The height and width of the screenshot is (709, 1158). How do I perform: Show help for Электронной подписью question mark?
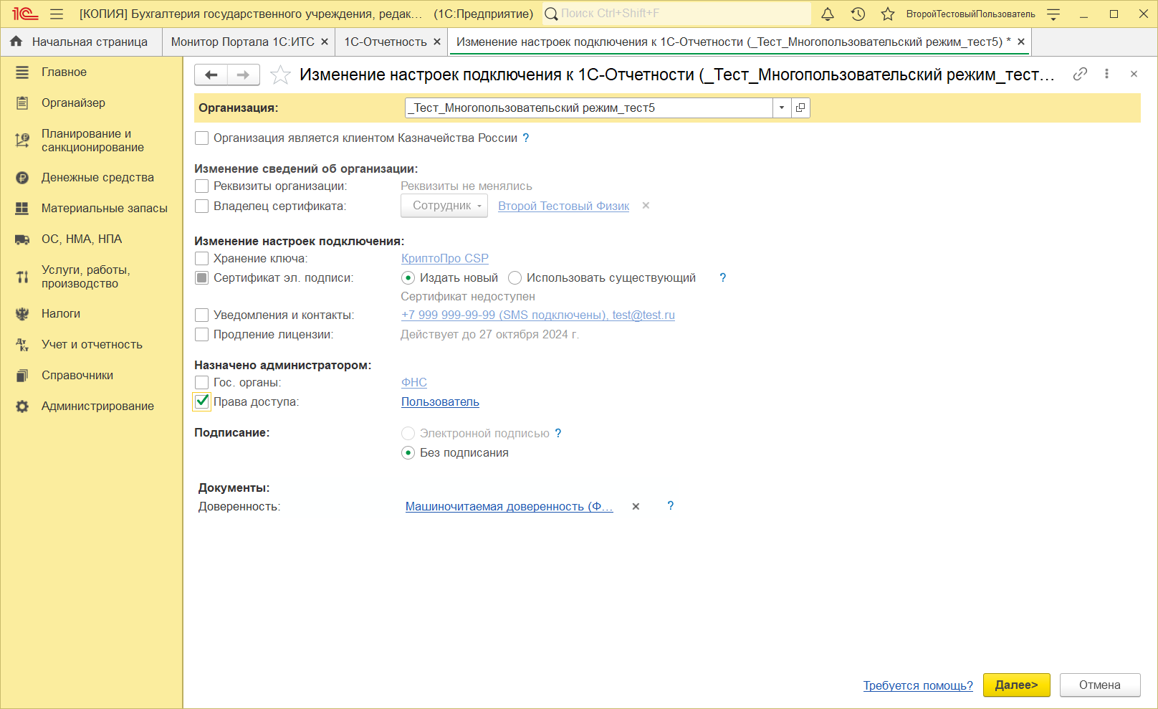point(558,433)
